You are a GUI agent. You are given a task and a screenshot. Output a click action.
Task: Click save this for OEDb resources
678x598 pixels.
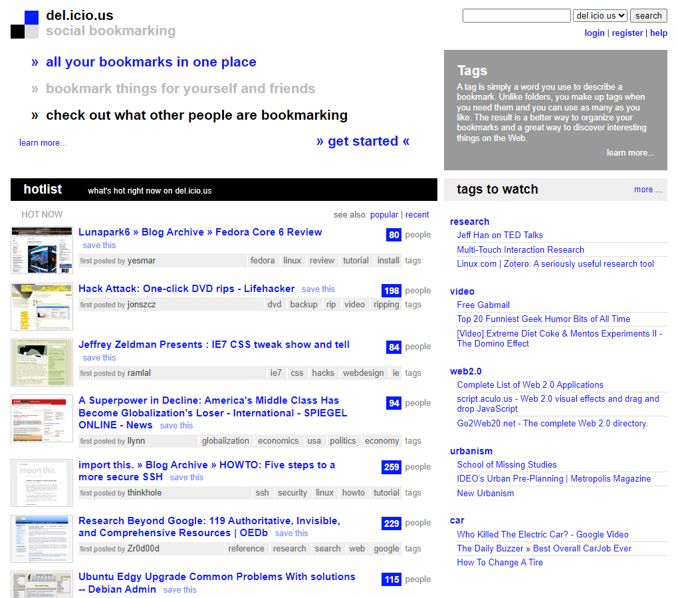pos(291,533)
